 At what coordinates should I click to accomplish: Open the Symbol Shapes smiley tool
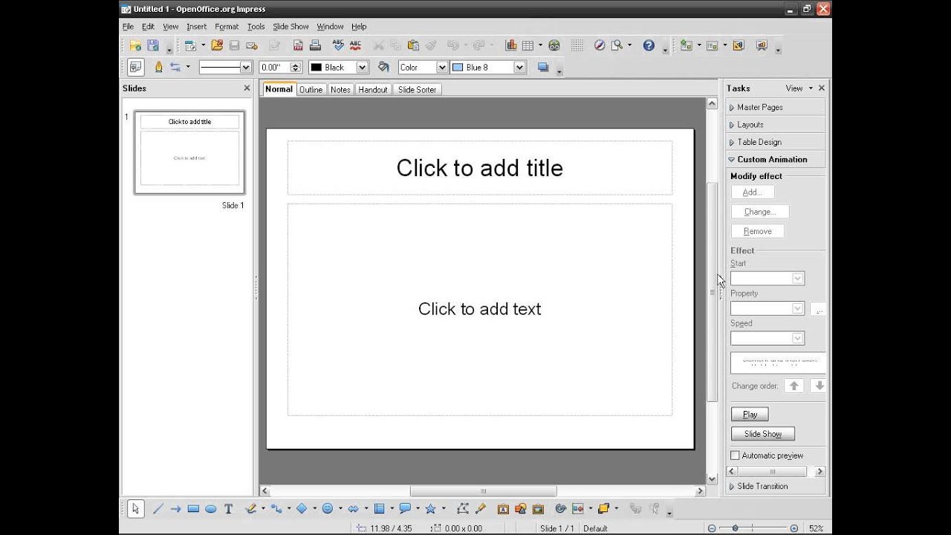[327, 509]
